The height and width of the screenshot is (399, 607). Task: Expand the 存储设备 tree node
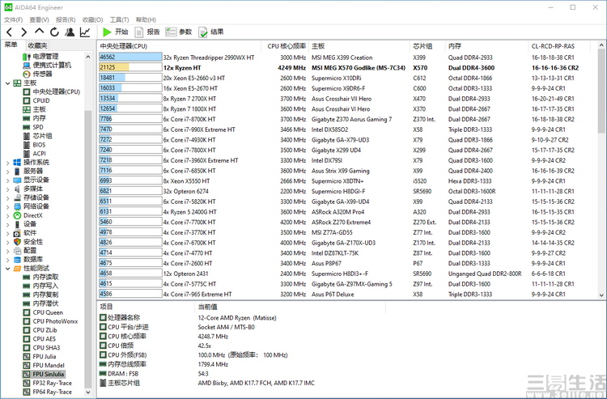click(x=7, y=197)
